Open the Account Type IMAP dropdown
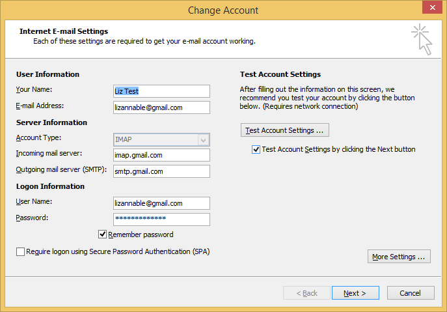 pos(161,139)
